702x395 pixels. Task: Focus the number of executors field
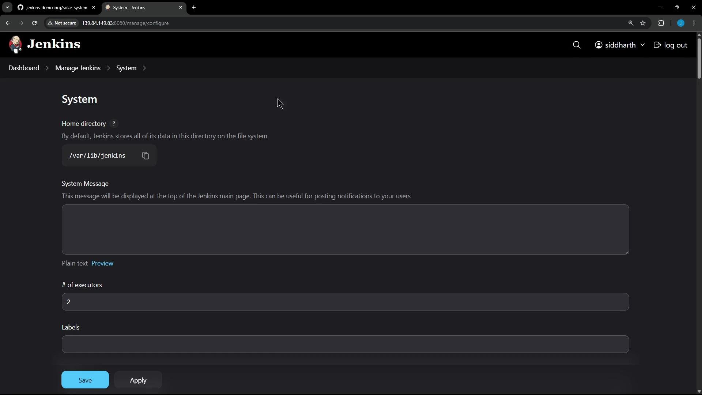pos(345,302)
